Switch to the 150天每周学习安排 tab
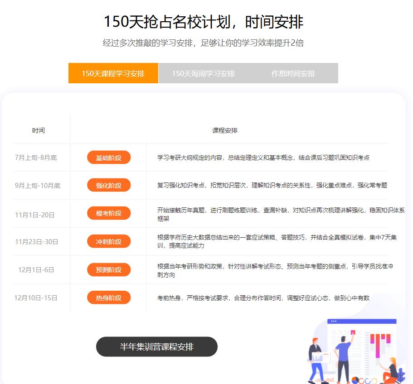413x384 pixels. (x=204, y=73)
